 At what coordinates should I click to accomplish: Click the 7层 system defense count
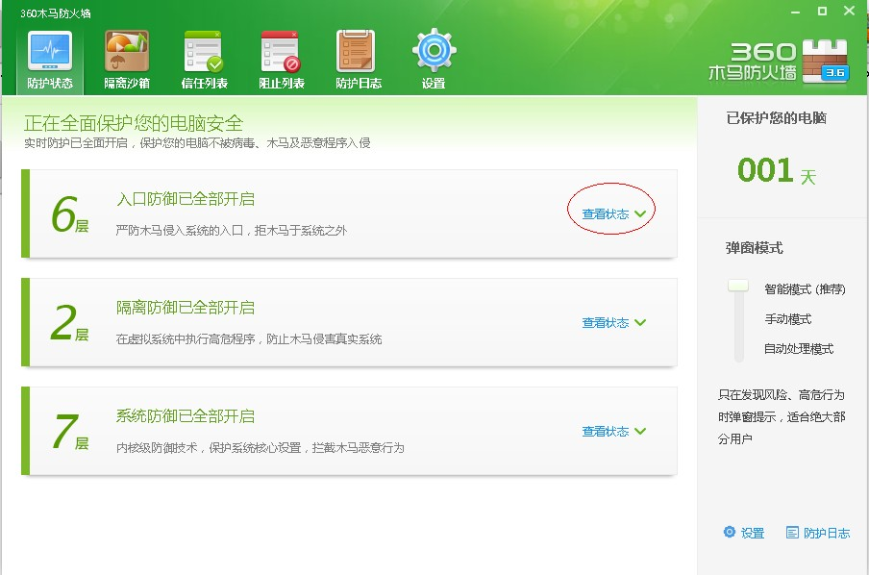pyautogui.click(x=70, y=432)
